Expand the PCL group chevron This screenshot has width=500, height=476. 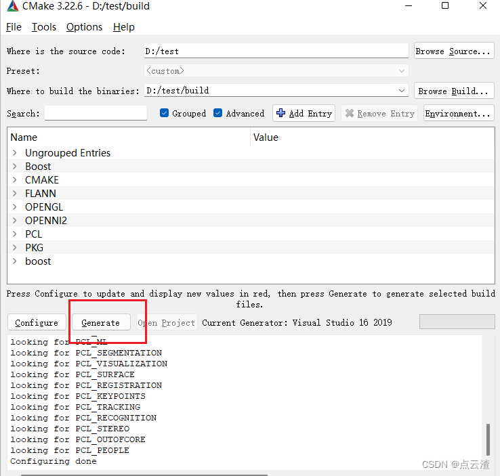tap(15, 234)
